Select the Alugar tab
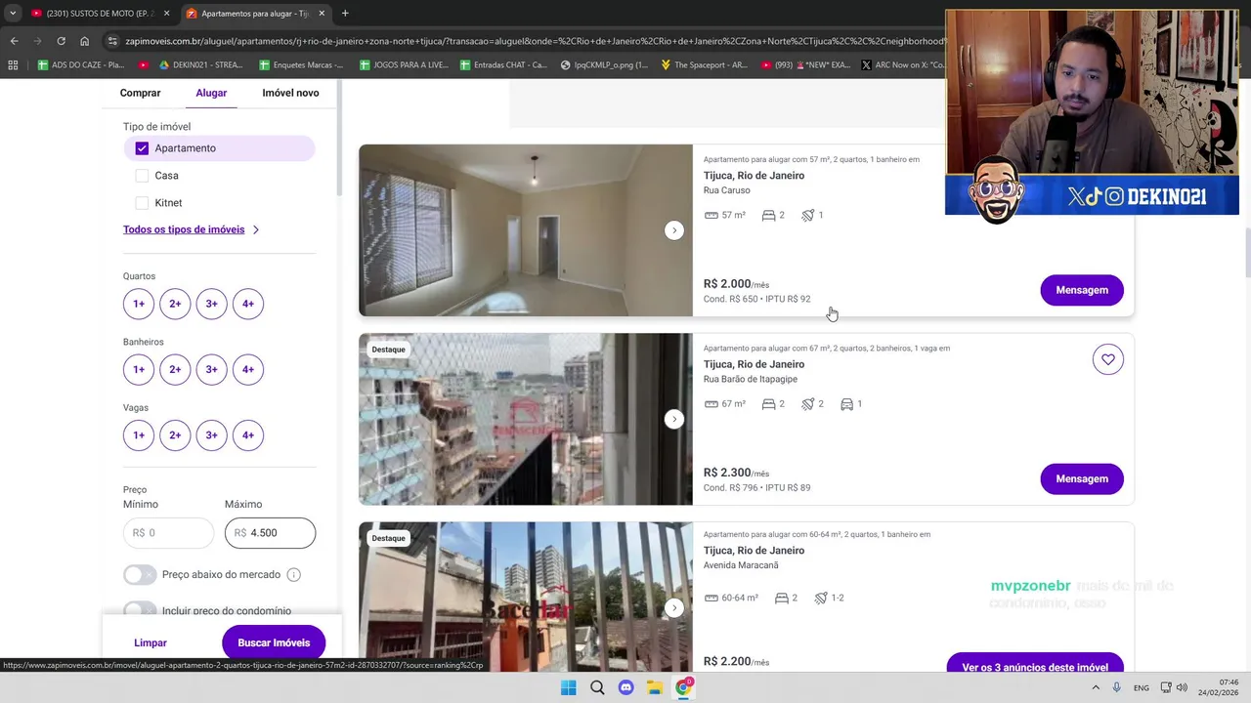 click(x=211, y=93)
